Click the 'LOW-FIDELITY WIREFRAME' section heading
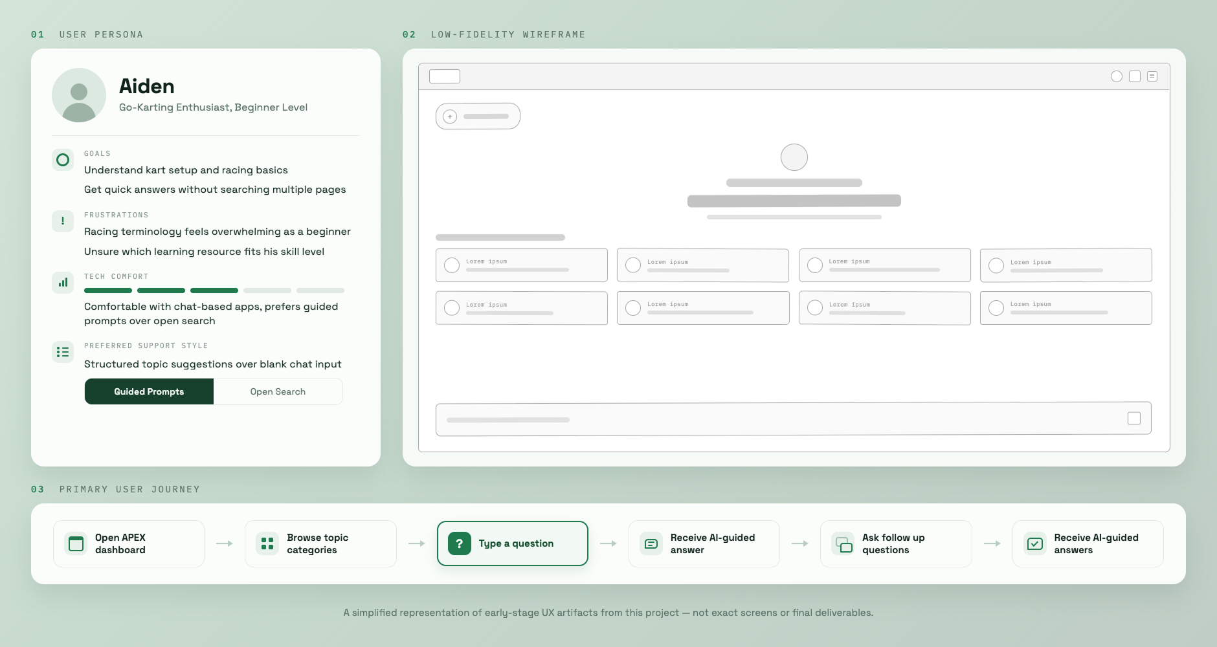 click(x=508, y=34)
